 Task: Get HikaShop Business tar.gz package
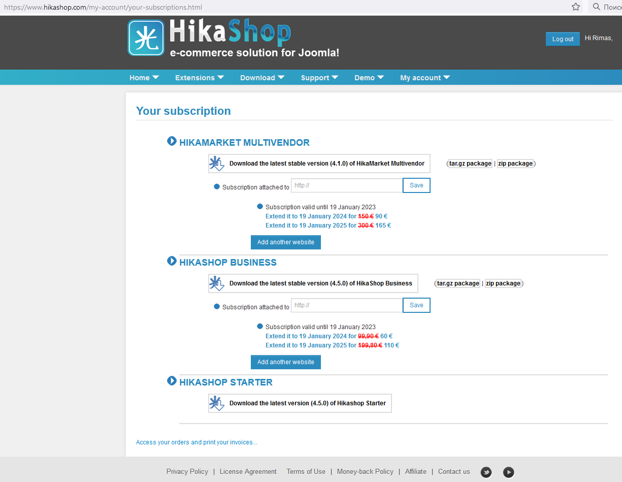pyautogui.click(x=459, y=283)
